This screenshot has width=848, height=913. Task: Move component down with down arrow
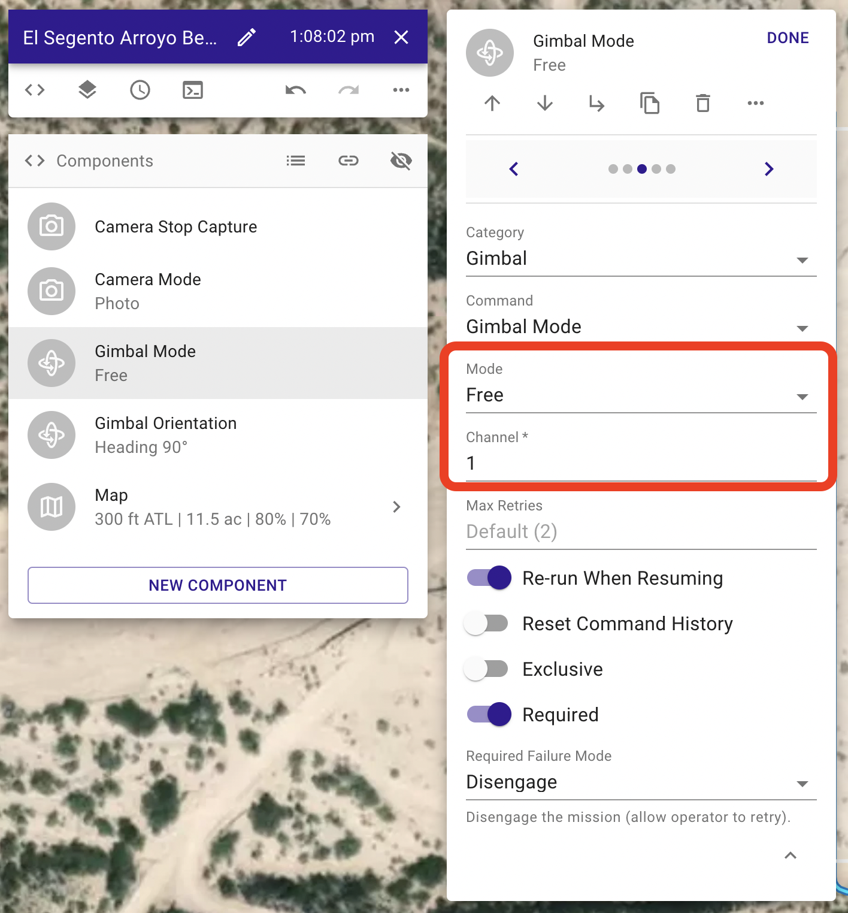pyautogui.click(x=545, y=103)
